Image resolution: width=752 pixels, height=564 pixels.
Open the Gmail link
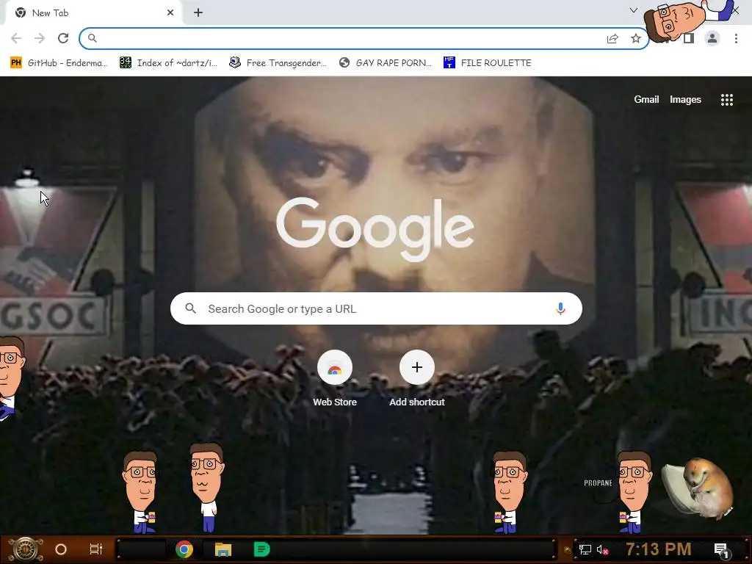click(646, 99)
